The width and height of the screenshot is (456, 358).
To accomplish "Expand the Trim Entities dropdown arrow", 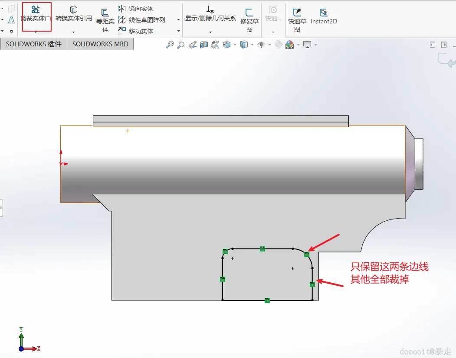I will point(36,32).
